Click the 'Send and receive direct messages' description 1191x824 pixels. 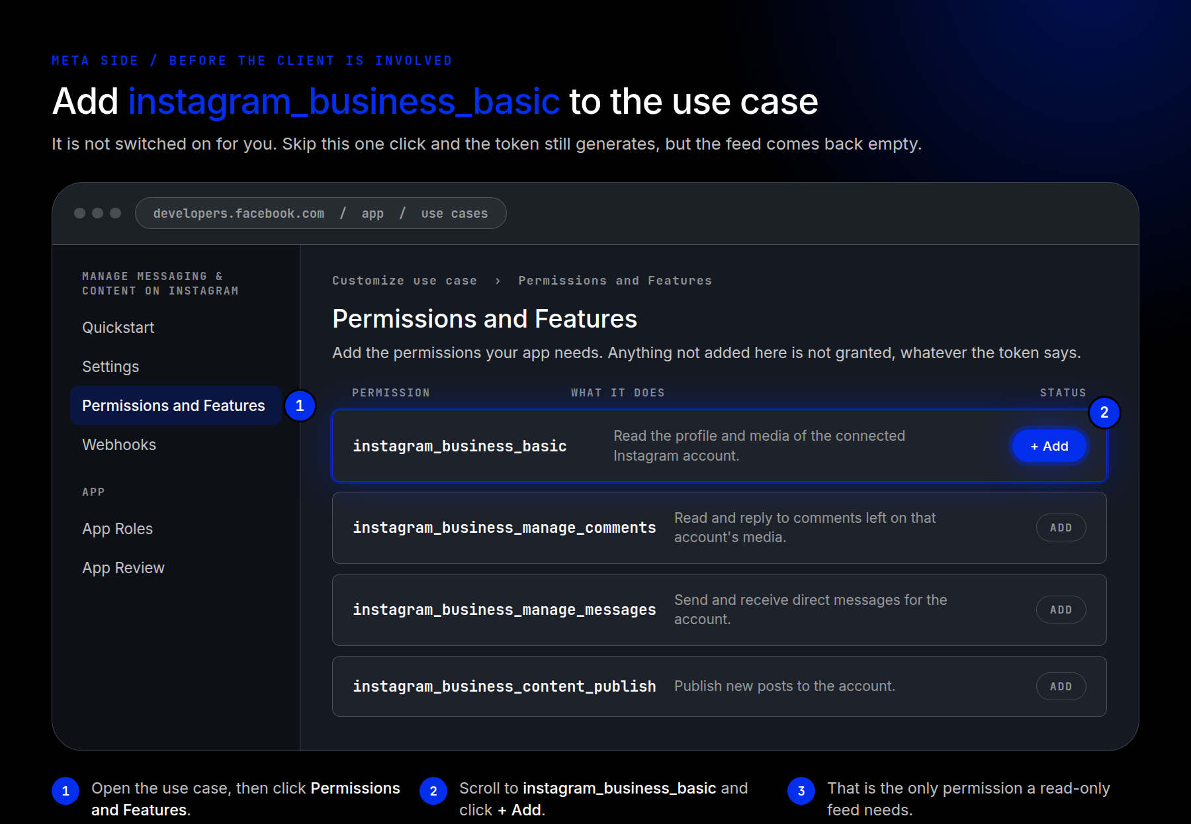point(811,610)
